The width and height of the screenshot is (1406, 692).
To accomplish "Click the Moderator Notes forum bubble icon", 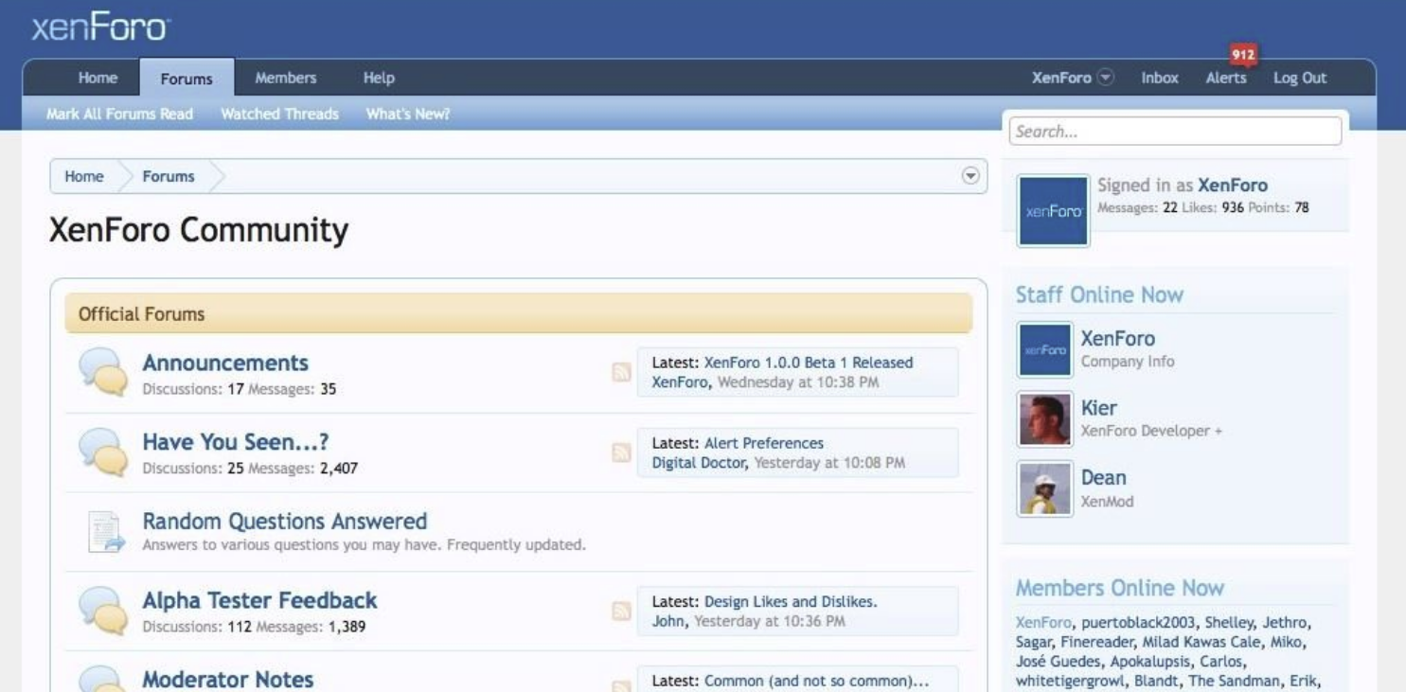I will [102, 679].
